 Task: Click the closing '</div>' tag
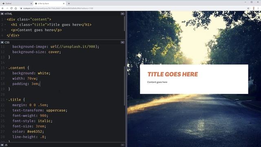[13, 36]
